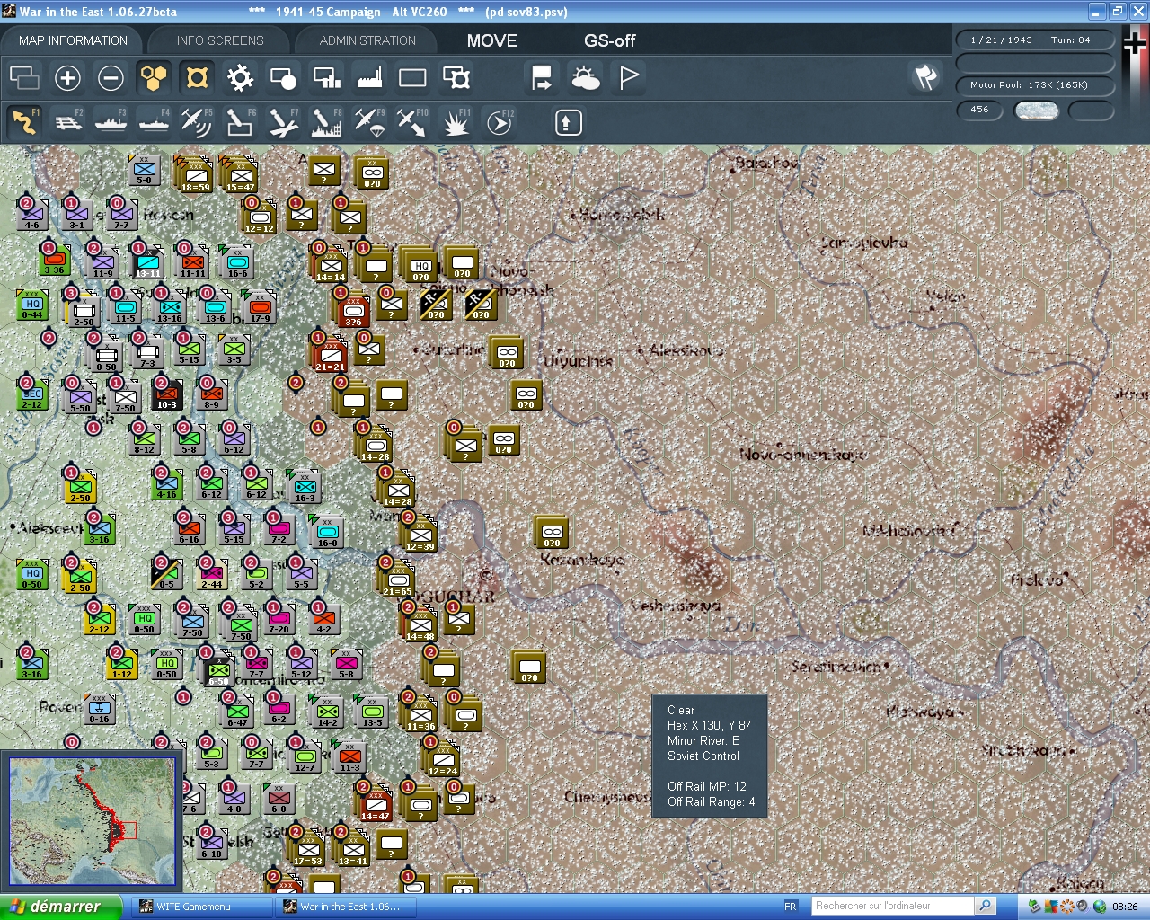The width and height of the screenshot is (1150, 920).
Task: Switch to War in the East taskbar item
Action: pos(345,907)
